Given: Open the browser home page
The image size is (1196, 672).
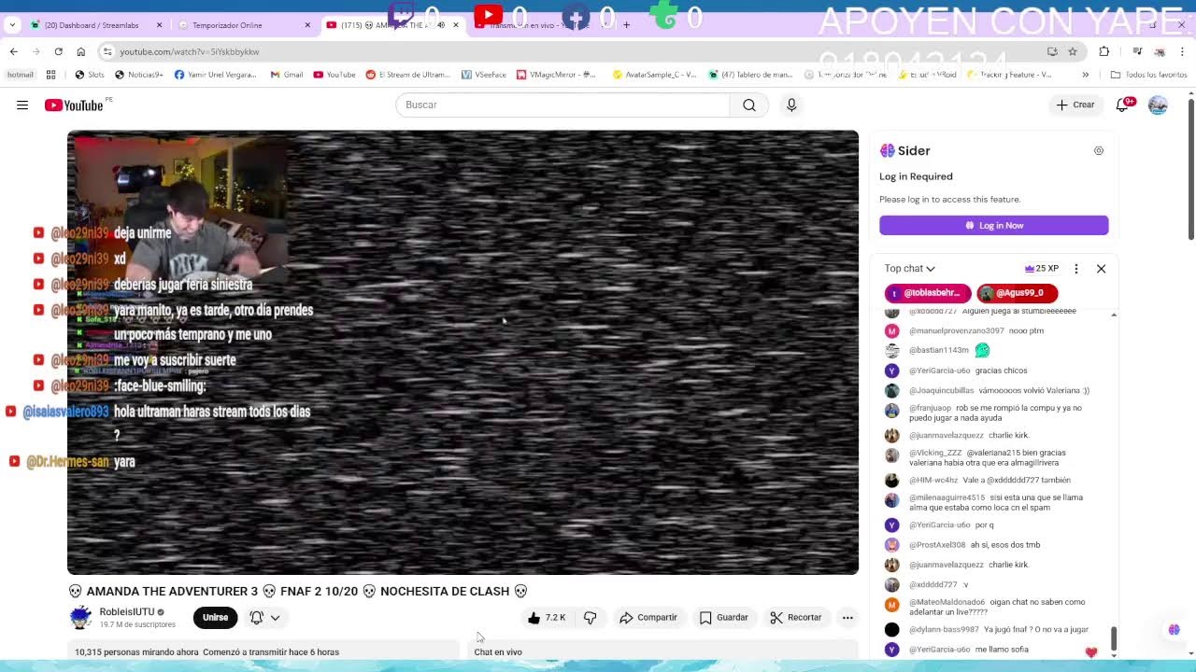Looking at the screenshot, I should (81, 51).
